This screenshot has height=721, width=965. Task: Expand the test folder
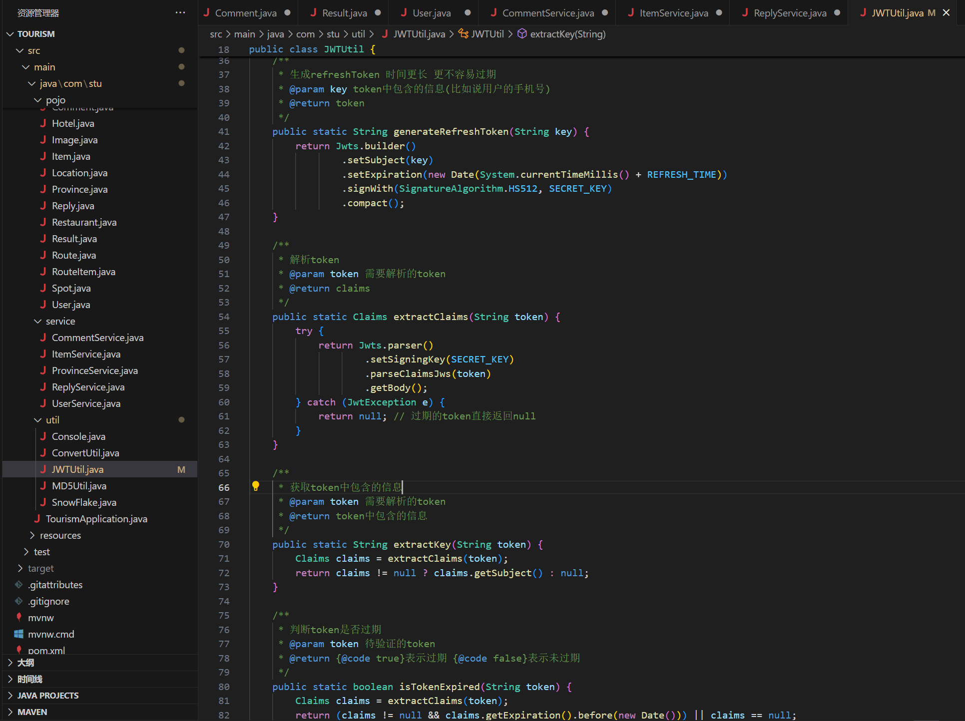point(26,552)
